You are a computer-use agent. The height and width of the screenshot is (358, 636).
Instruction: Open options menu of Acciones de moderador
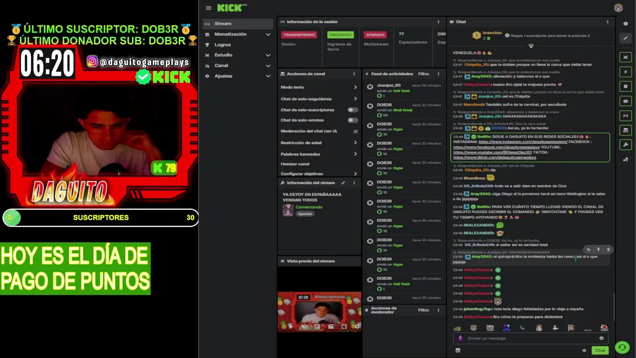[x=438, y=310]
